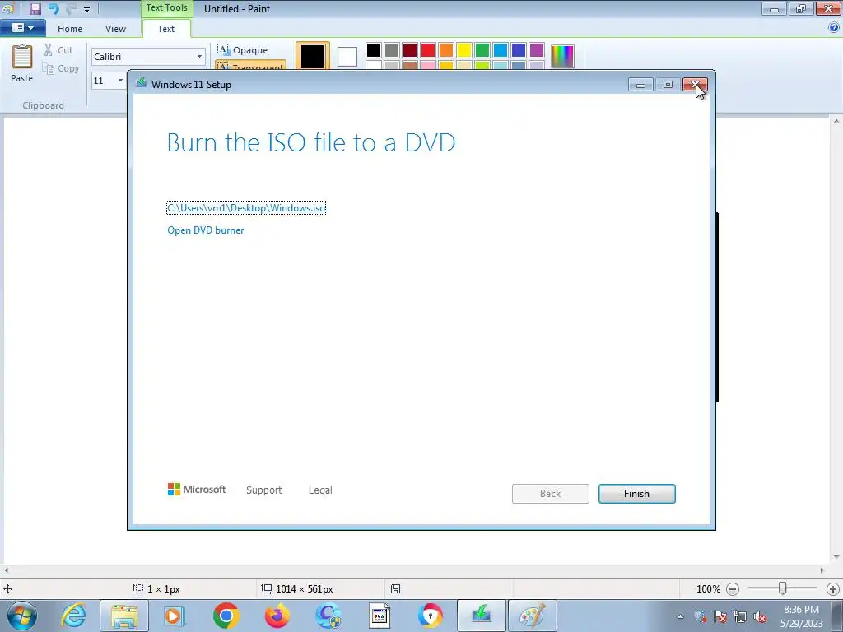This screenshot has width=843, height=632.
Task: Click the Redo arrow in Paint title bar
Action: [x=72, y=8]
